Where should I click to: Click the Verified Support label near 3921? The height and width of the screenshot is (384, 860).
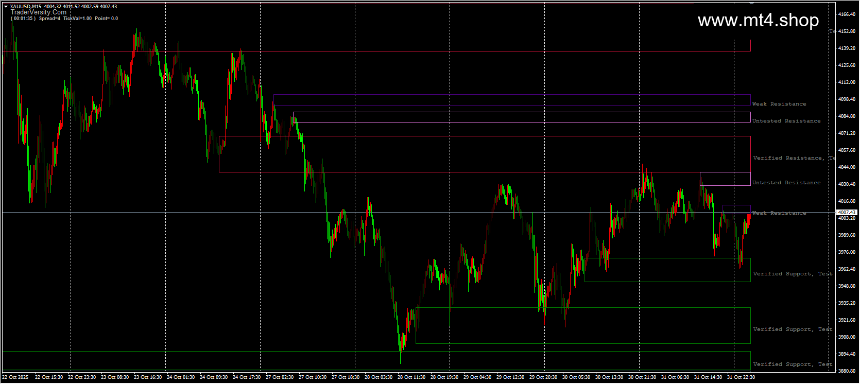(793, 329)
